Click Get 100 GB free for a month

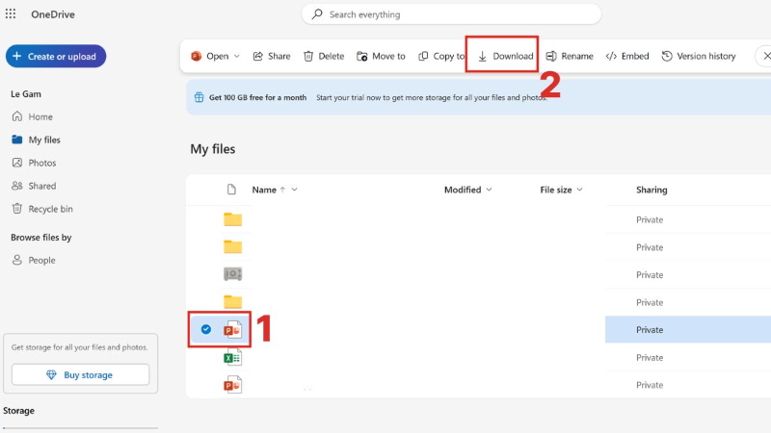(257, 97)
